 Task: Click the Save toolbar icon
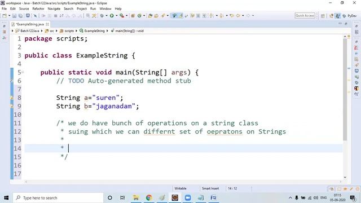point(14,16)
